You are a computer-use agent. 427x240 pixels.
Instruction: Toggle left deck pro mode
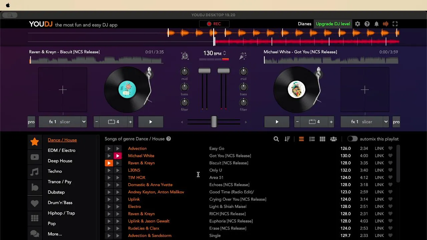tap(31, 122)
